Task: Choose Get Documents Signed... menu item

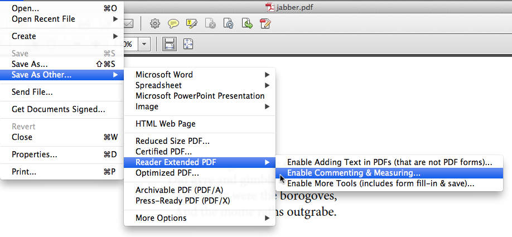Action: coord(62,109)
